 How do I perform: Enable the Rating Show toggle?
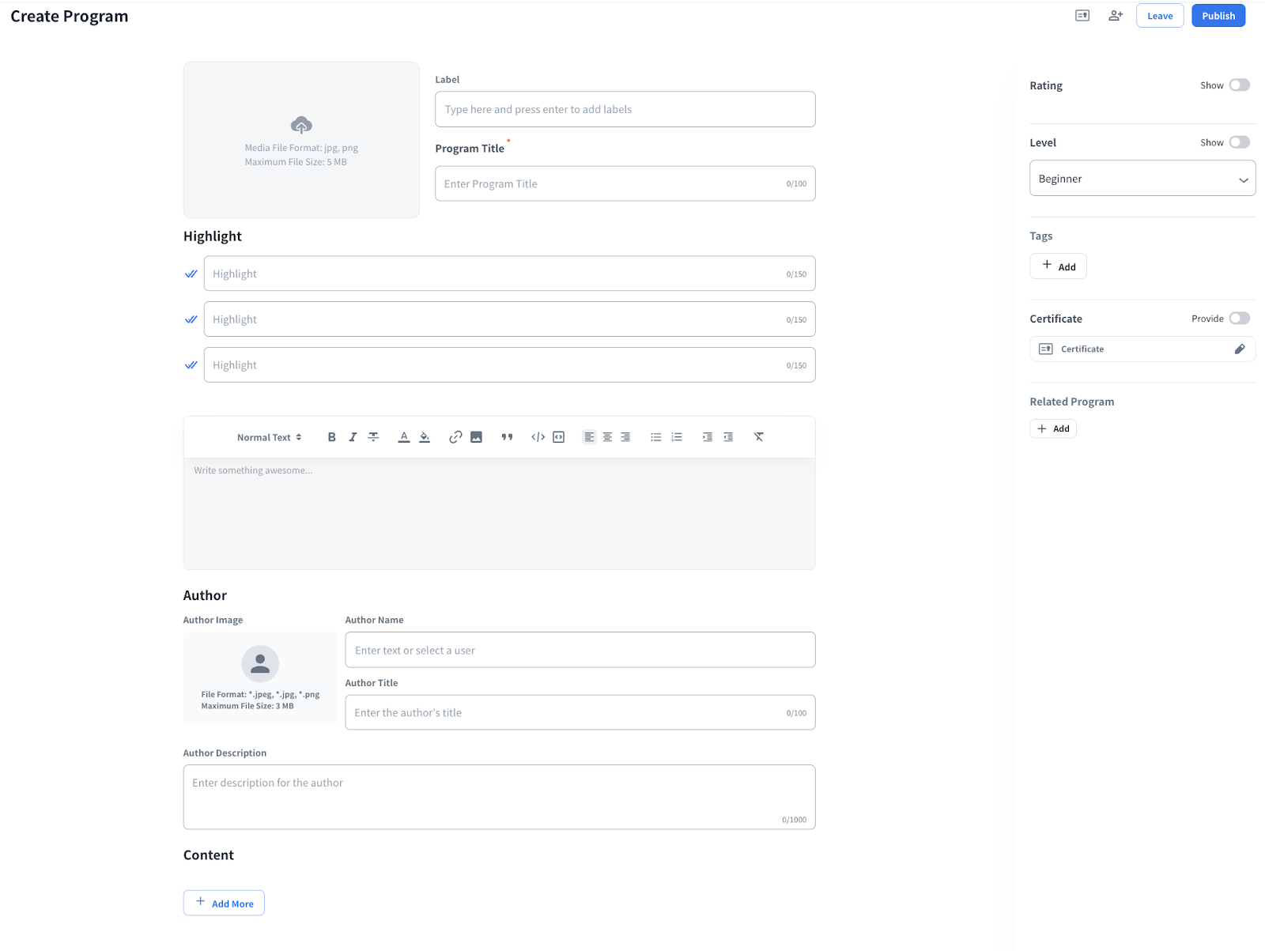click(x=1239, y=85)
